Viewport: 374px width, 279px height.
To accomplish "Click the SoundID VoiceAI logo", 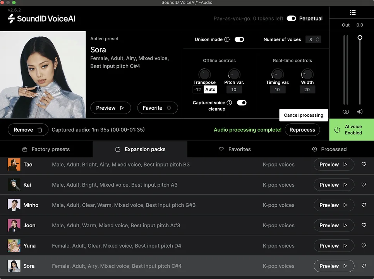I will [42, 19].
